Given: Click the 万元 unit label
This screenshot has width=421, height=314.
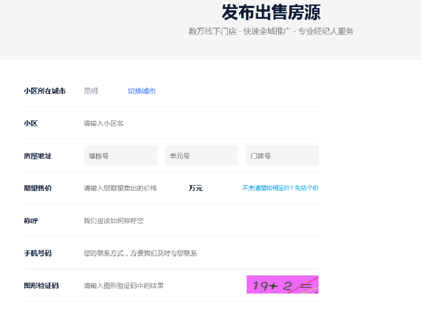Looking at the screenshot, I should (196, 188).
